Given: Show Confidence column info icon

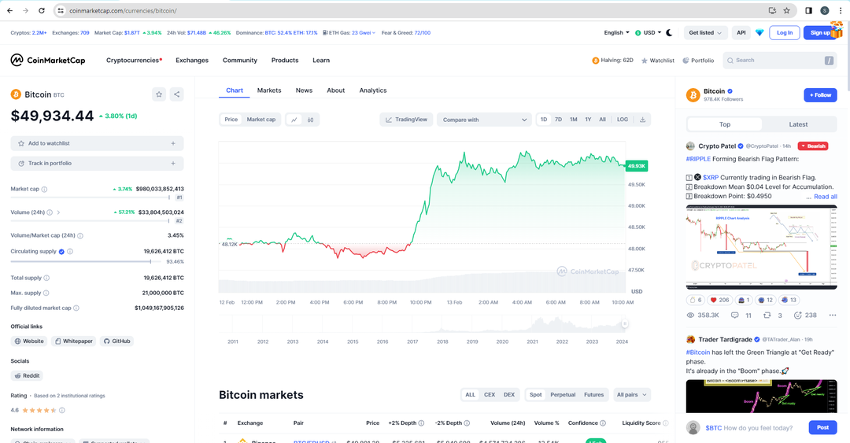Looking at the screenshot, I should 603,423.
